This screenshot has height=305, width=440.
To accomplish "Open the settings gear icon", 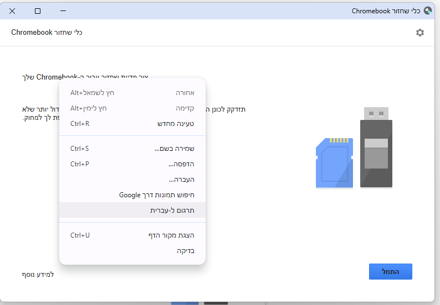I will [419, 33].
